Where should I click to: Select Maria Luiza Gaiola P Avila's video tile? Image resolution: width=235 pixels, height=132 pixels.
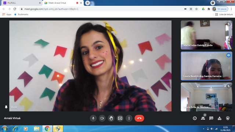point(206,35)
